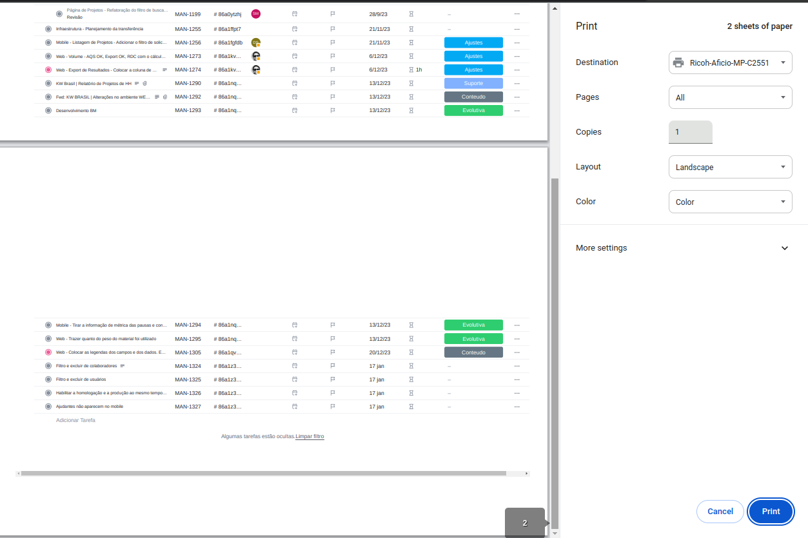Viewport: 808px width, 538px height.
Task: Click the three-dots menu for MAN-1327
Action: pos(517,407)
